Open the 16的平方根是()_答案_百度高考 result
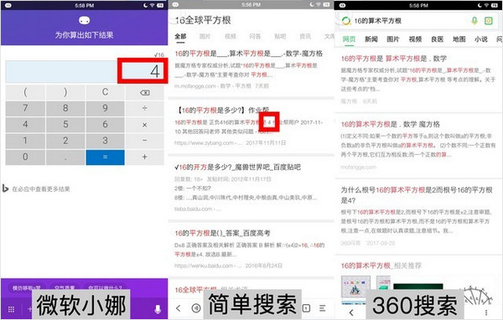 (x=222, y=233)
